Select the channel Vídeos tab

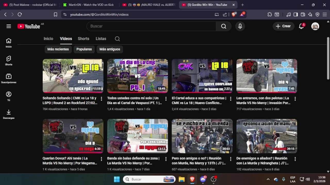click(x=66, y=39)
